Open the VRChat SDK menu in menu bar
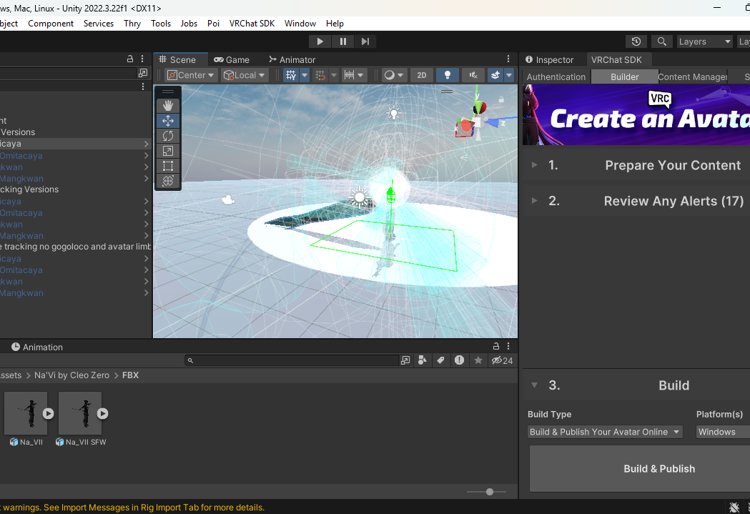Image resolution: width=750 pixels, height=514 pixels. (252, 24)
